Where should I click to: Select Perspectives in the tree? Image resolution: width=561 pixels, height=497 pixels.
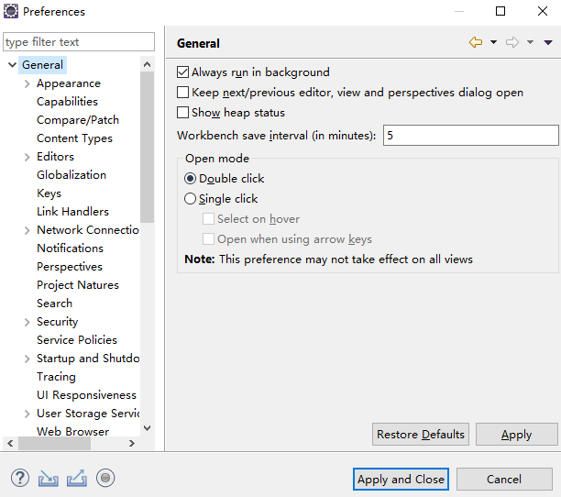pyautogui.click(x=70, y=267)
